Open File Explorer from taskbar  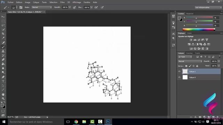pos(84,122)
